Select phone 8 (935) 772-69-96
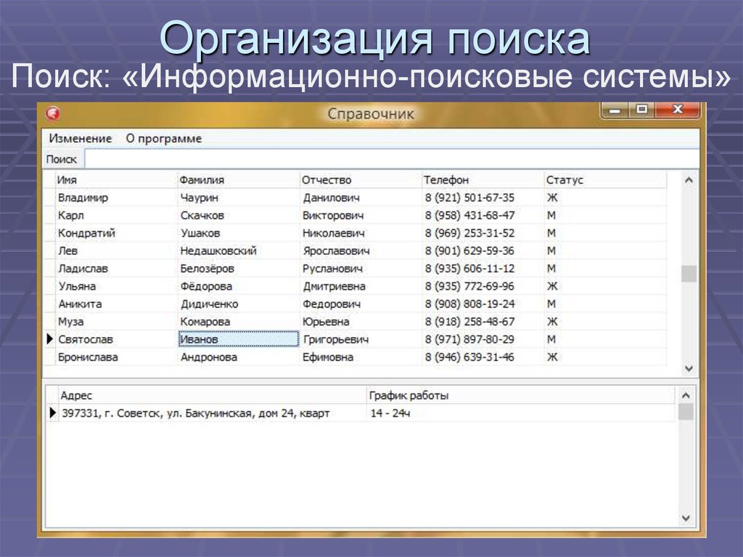The height and width of the screenshot is (557, 743). [x=483, y=286]
